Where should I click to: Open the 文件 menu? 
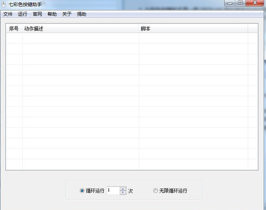(x=8, y=14)
